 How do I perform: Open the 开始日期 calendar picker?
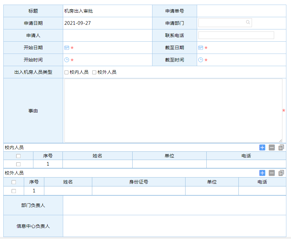tap(66, 48)
